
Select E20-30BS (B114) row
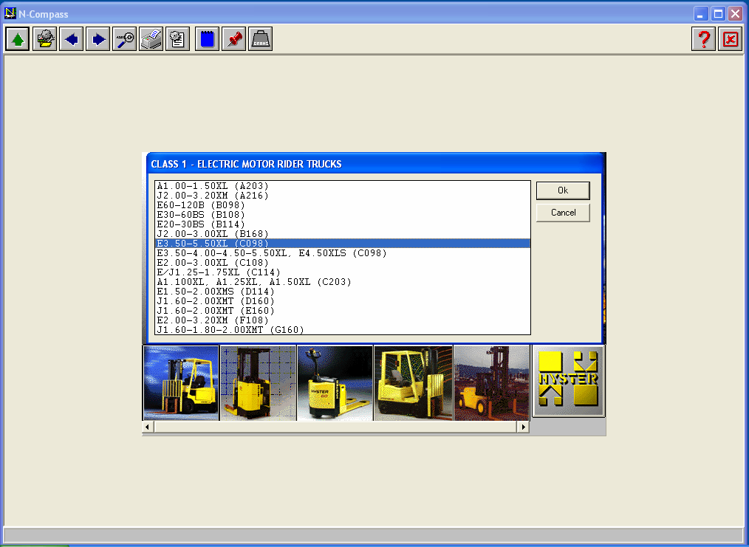pyautogui.click(x=343, y=224)
